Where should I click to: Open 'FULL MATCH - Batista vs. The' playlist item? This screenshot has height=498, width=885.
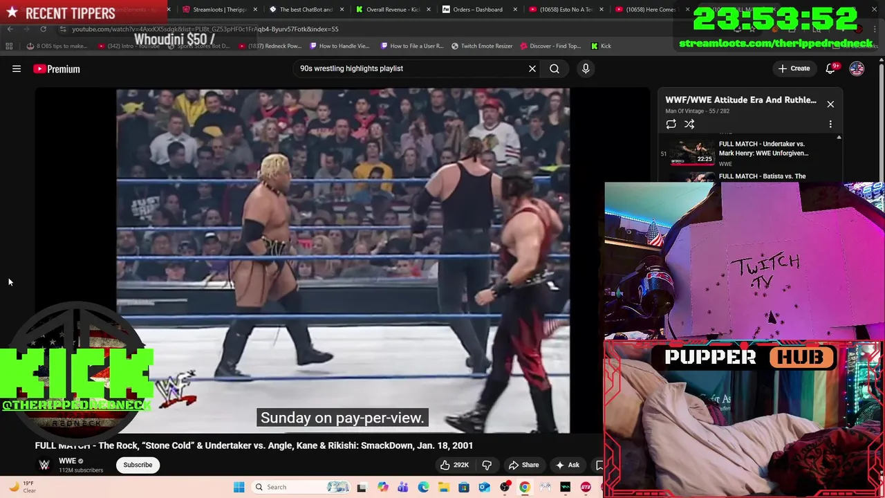(762, 176)
